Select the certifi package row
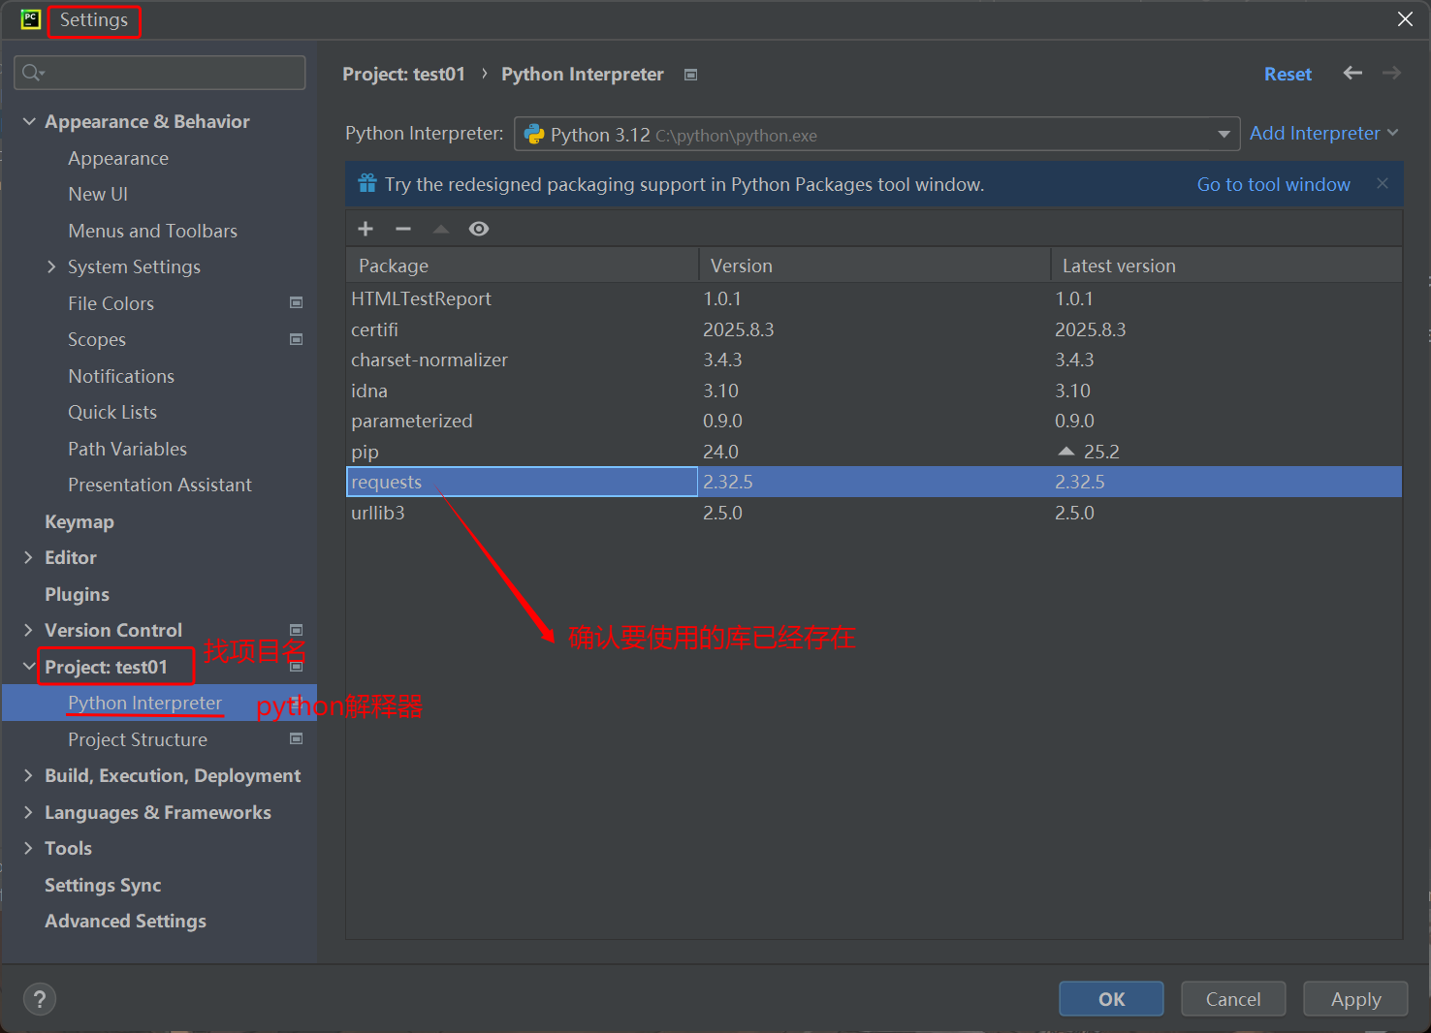The height and width of the screenshot is (1033, 1431). [x=874, y=329]
